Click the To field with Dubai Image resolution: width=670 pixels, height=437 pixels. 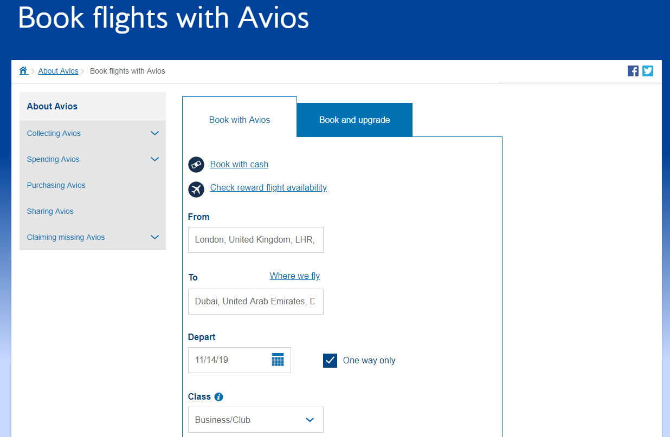(x=256, y=302)
